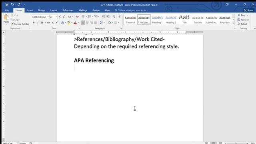The height and width of the screenshot is (144, 256).
Task: Apply the Normal style
Action: [130, 20]
